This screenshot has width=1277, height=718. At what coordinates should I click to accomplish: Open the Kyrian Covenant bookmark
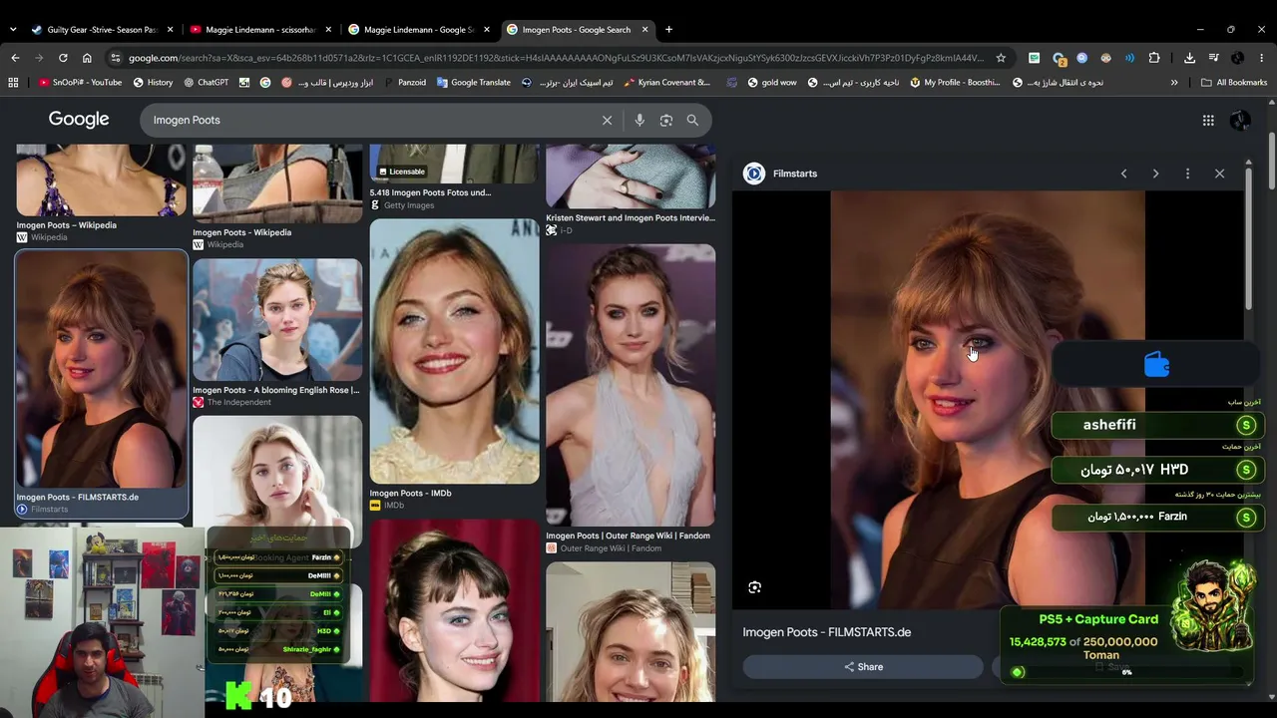tap(667, 83)
